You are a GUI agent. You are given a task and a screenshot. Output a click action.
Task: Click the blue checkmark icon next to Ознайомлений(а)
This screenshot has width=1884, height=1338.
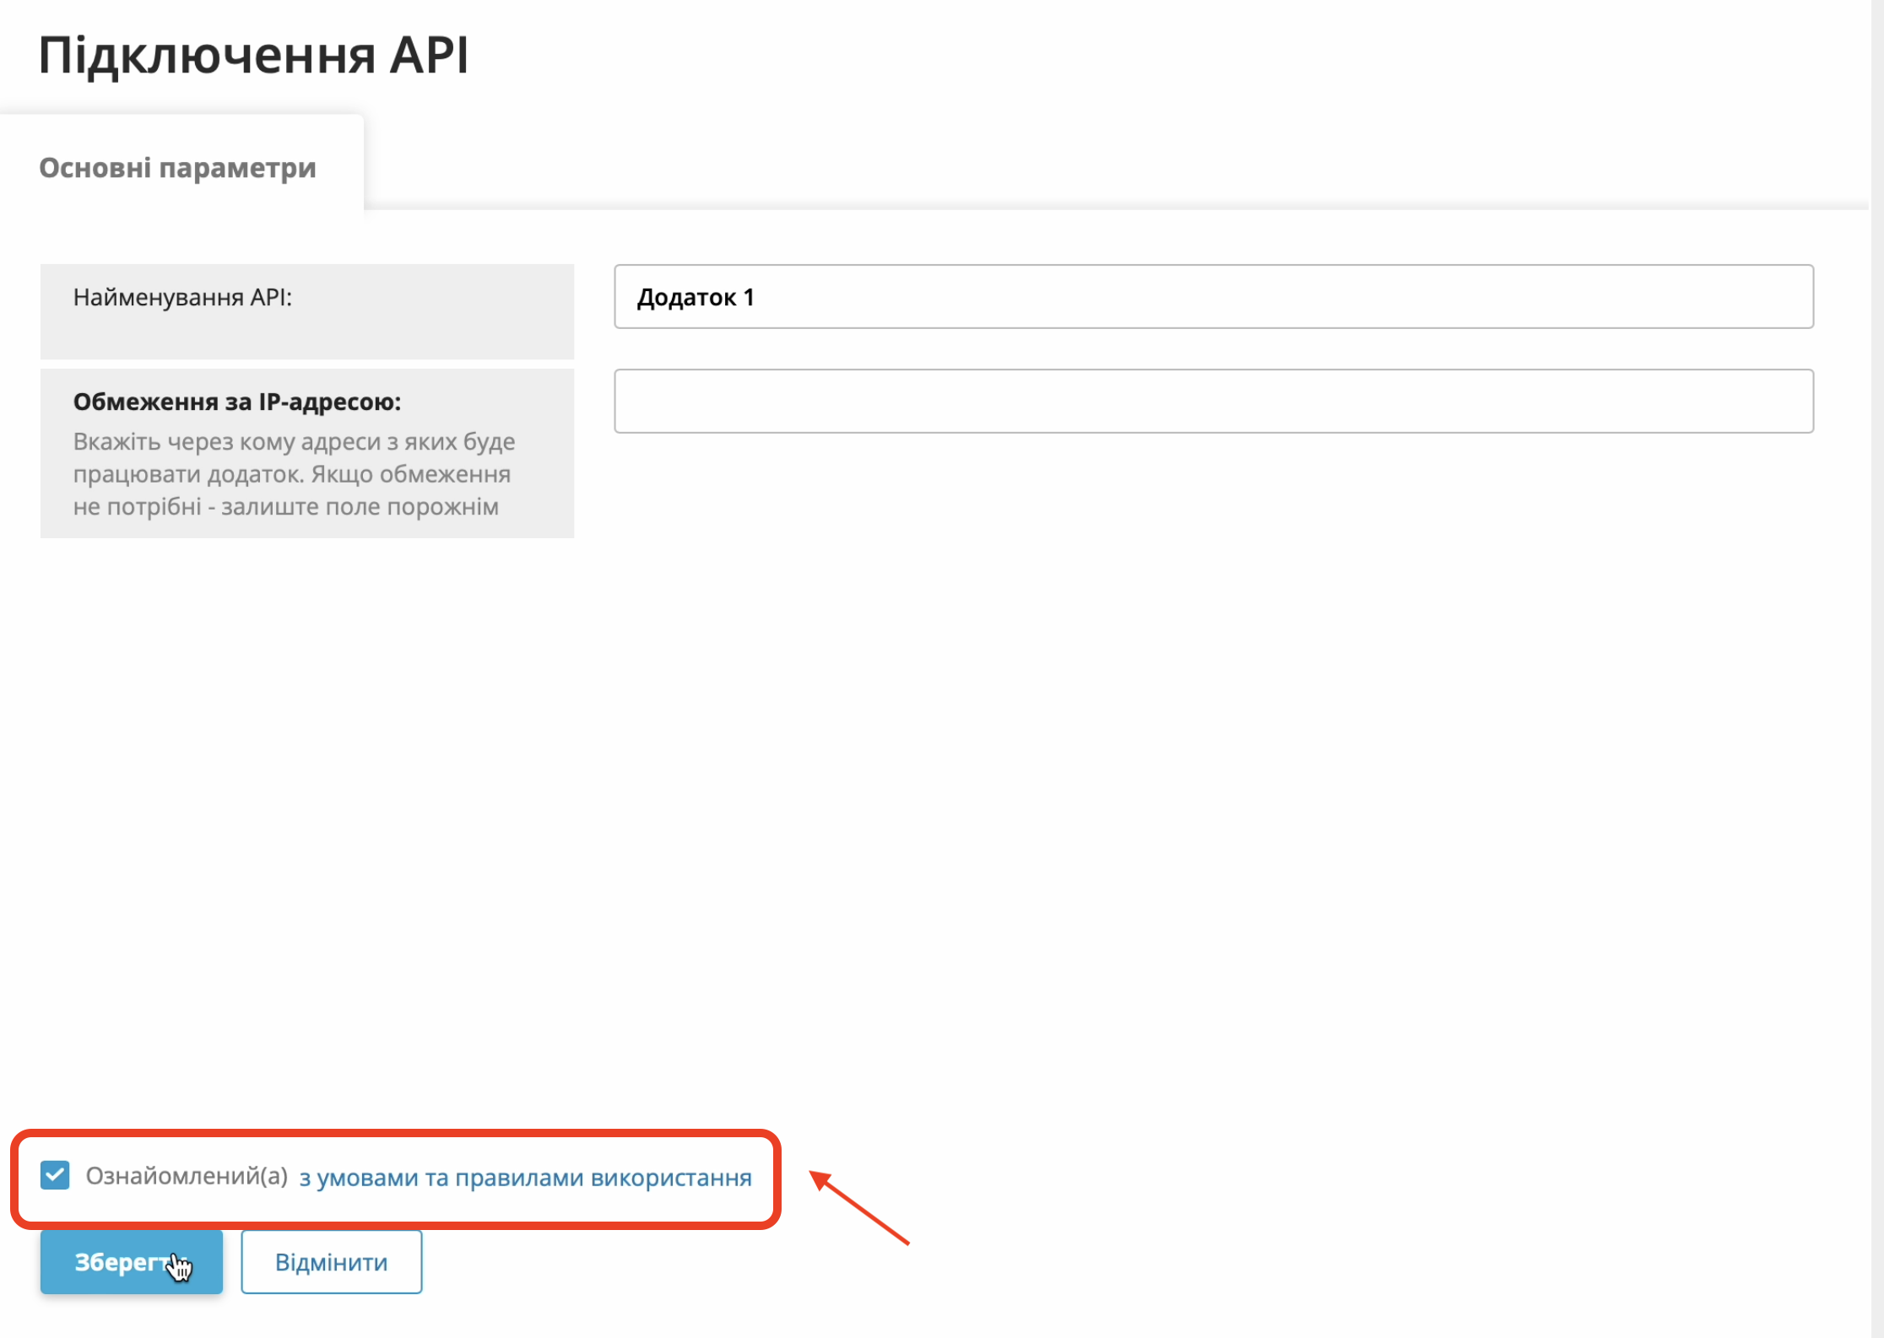pos(55,1175)
